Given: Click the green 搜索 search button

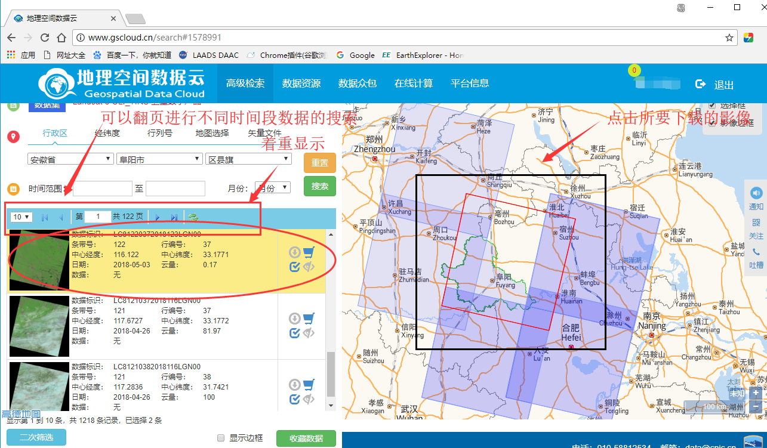Looking at the screenshot, I should tap(320, 186).
